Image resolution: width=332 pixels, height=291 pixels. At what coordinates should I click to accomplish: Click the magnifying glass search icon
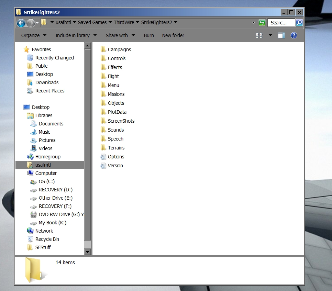click(x=299, y=23)
